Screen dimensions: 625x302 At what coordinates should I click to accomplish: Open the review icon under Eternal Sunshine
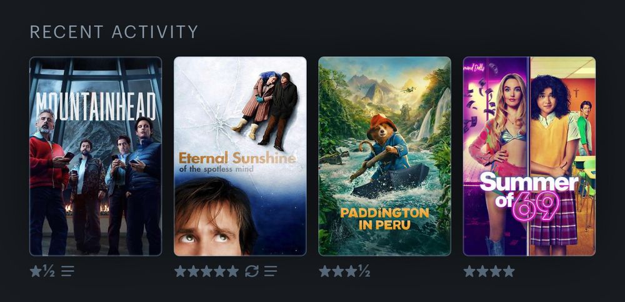click(x=271, y=271)
